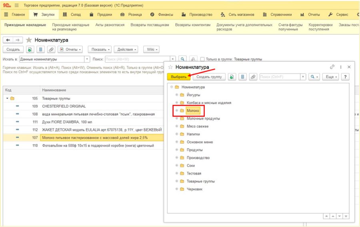Viewport: 360px width, 227px height.
Task: Click the folder icon of Товарные группы row
Action: pyautogui.click(x=12, y=98)
